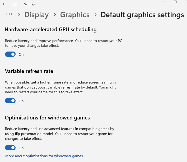Click the Optimisations for windowed games heading
This screenshot has height=162, width=187.
[x=47, y=118]
